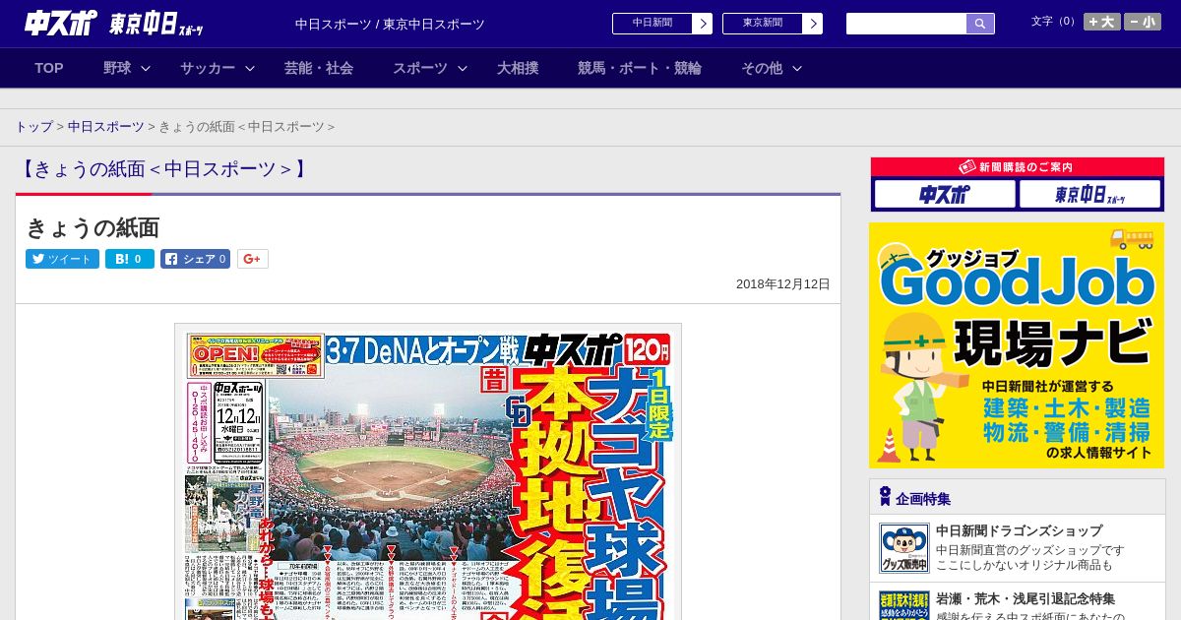Viewport: 1181px width, 620px height.
Task: Click the 東京中日 subscription banner button
Action: tap(1089, 194)
